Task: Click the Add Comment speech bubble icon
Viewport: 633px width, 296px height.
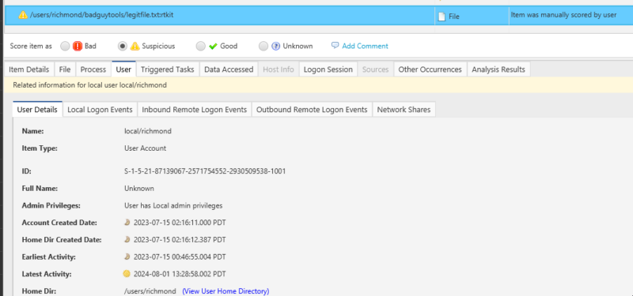Action: 335,46
